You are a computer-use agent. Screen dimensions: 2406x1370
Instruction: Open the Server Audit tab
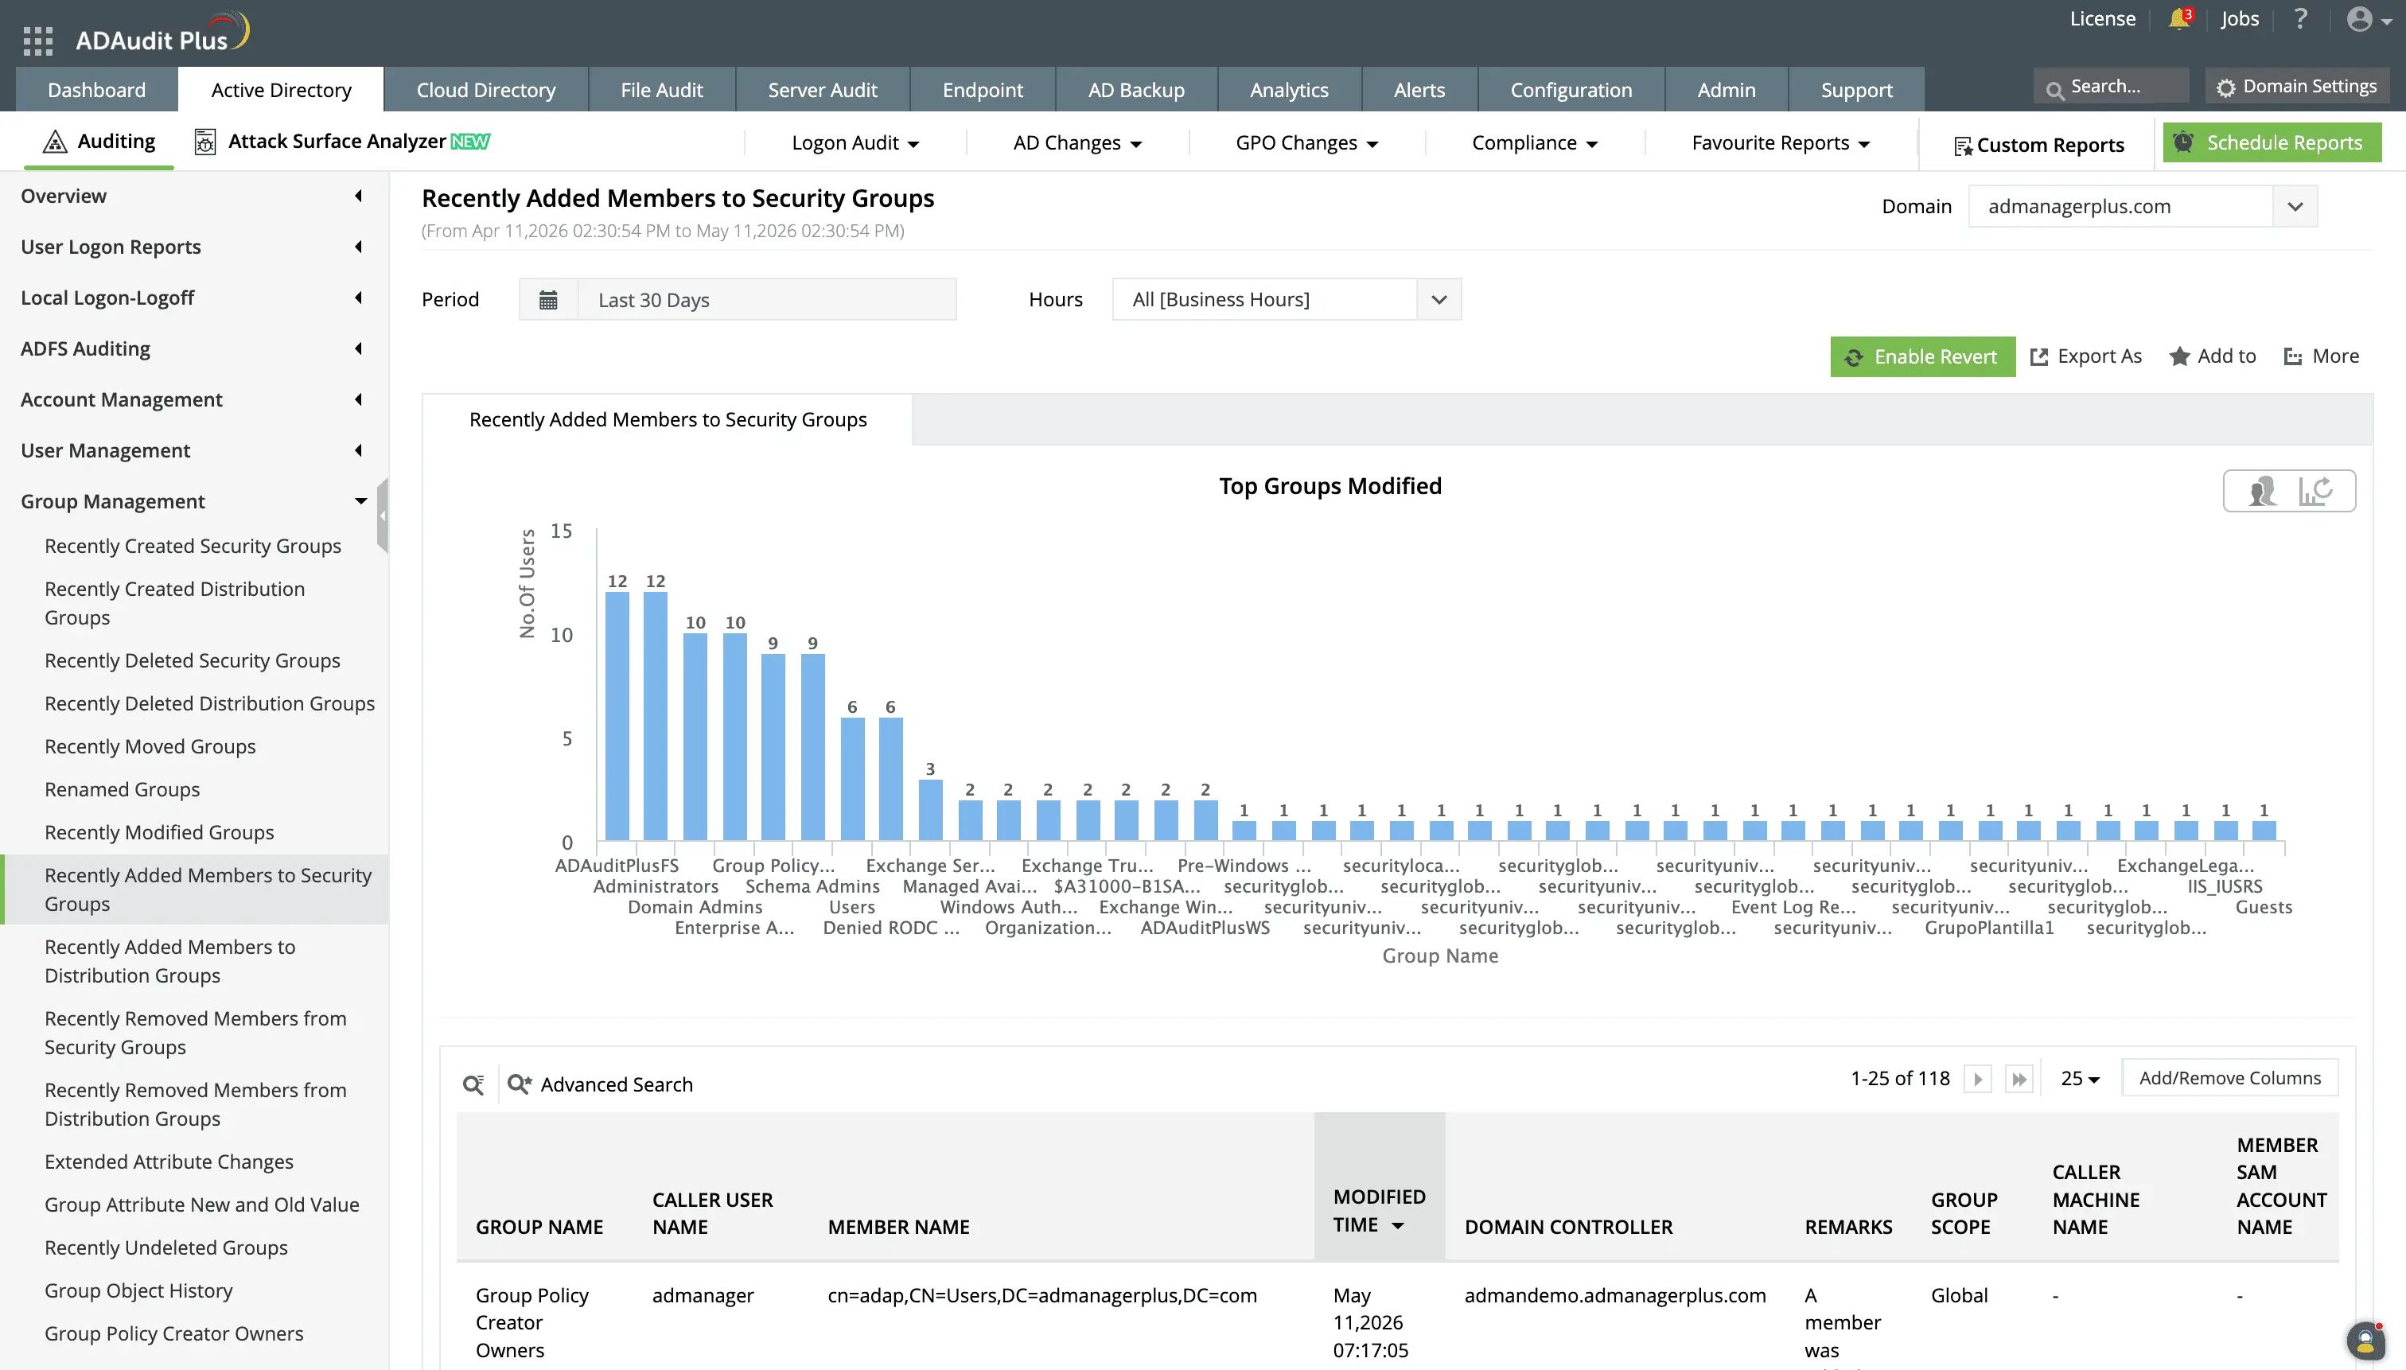click(x=823, y=89)
